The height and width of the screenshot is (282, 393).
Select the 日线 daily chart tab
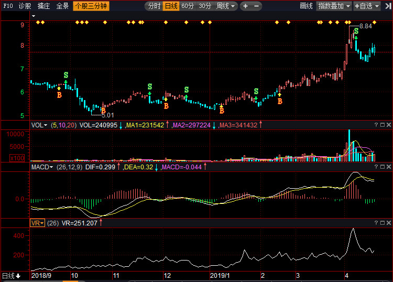pyautogui.click(x=171, y=6)
